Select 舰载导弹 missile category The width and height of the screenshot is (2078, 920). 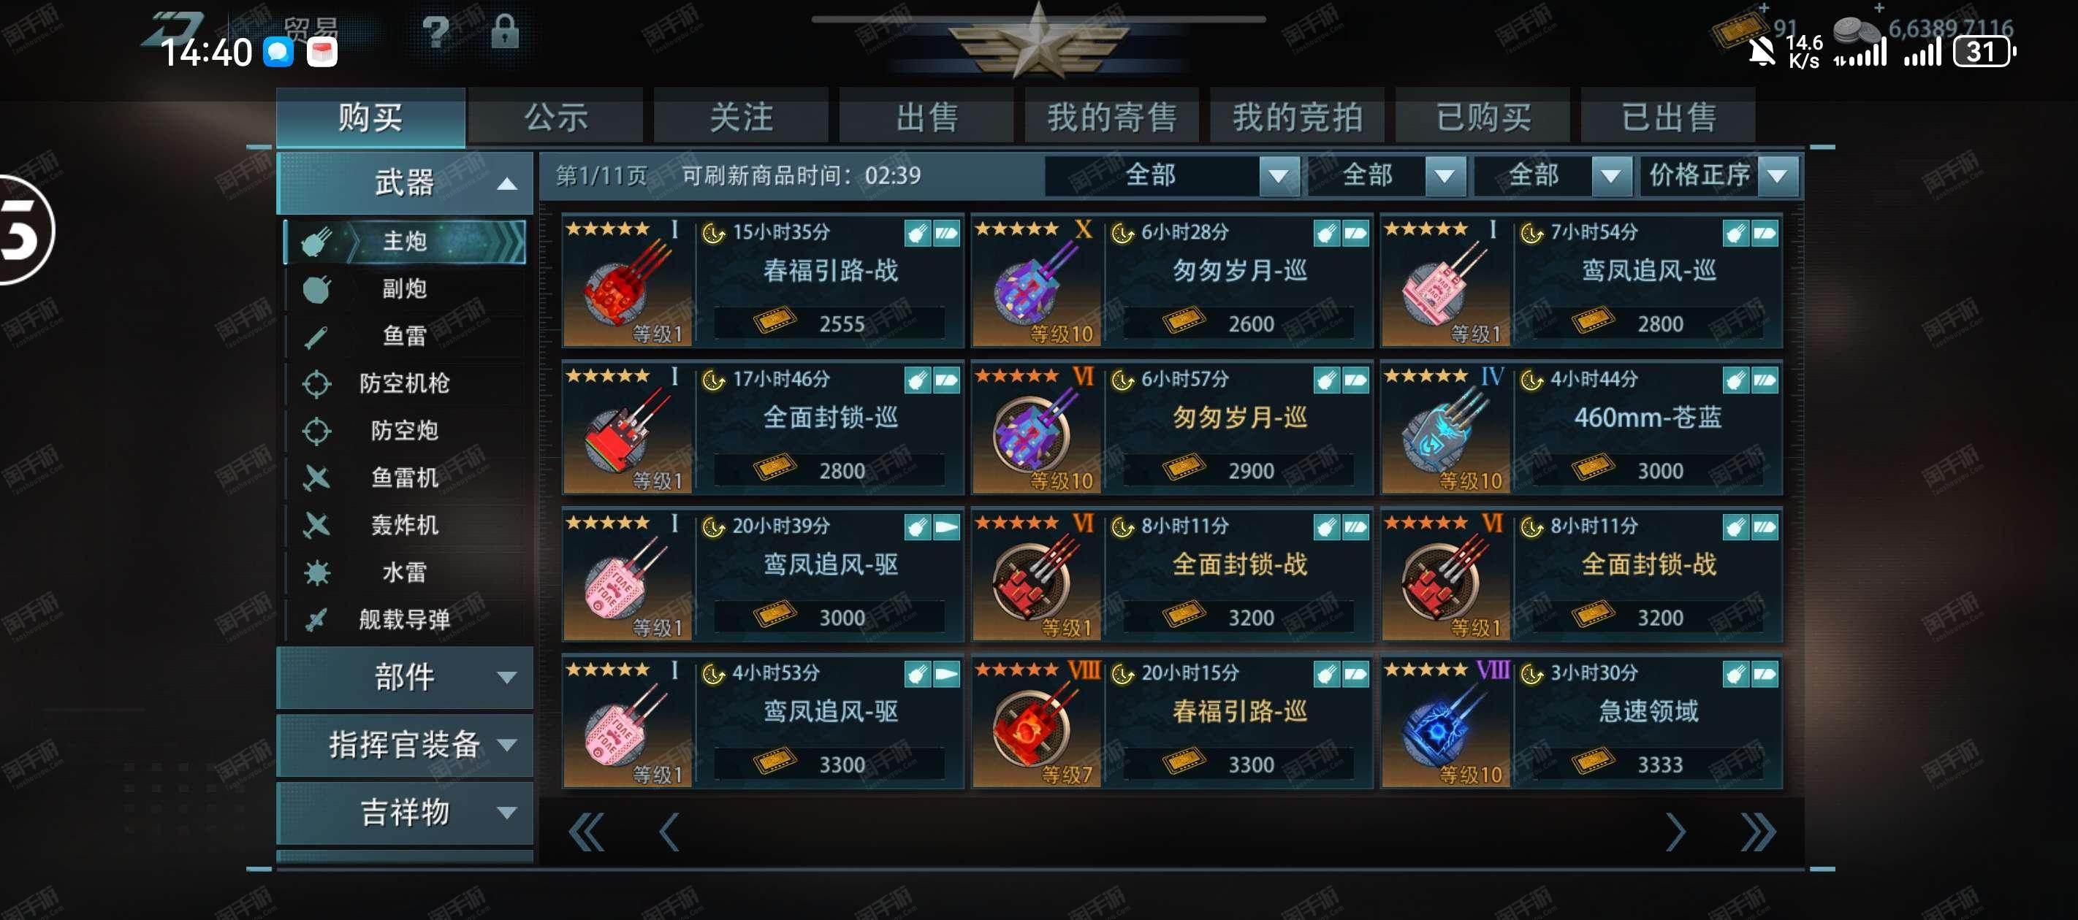tap(405, 619)
